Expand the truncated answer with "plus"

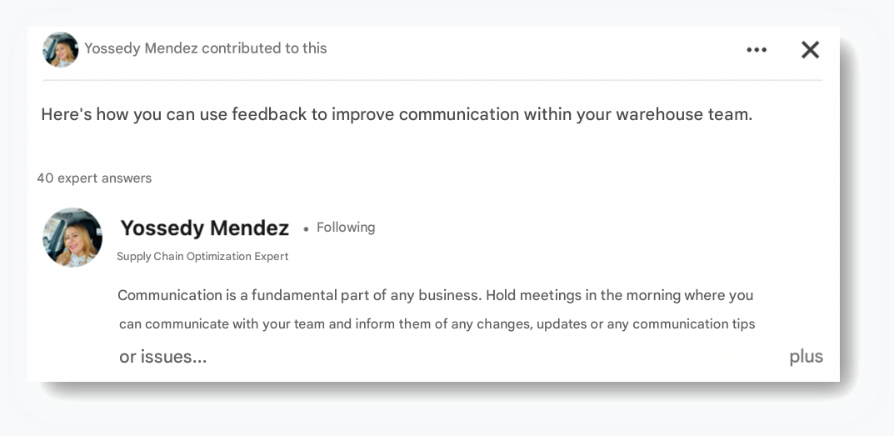point(806,357)
